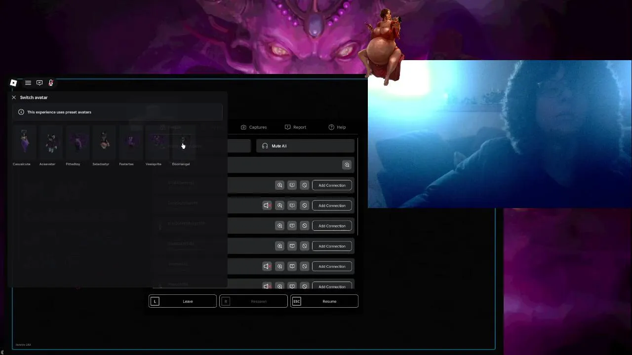This screenshot has width=632, height=355.
Task: Report the third listed player
Action: (292, 226)
